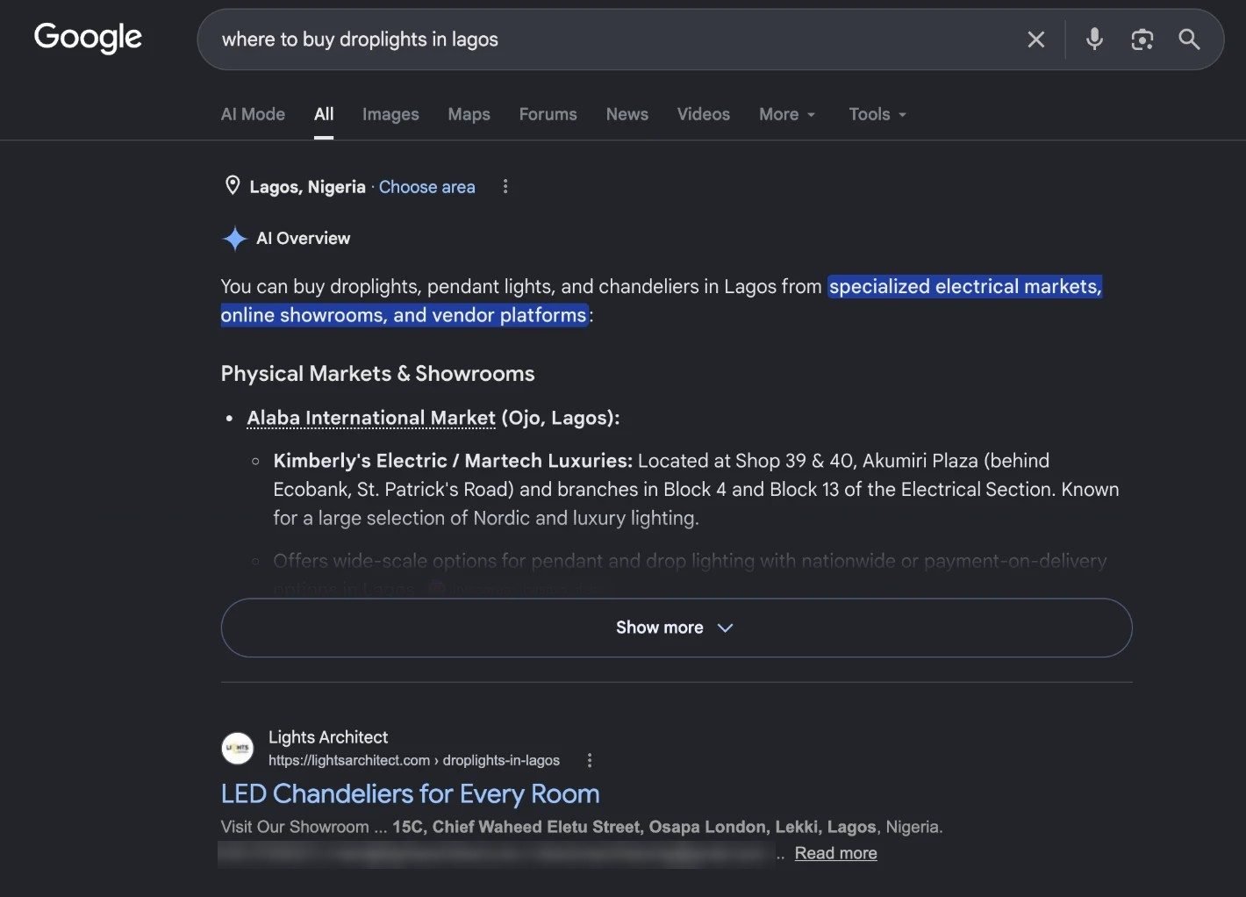Click the 'Lagos, Nigeria' location text
The width and height of the screenshot is (1246, 897).
coord(307,187)
